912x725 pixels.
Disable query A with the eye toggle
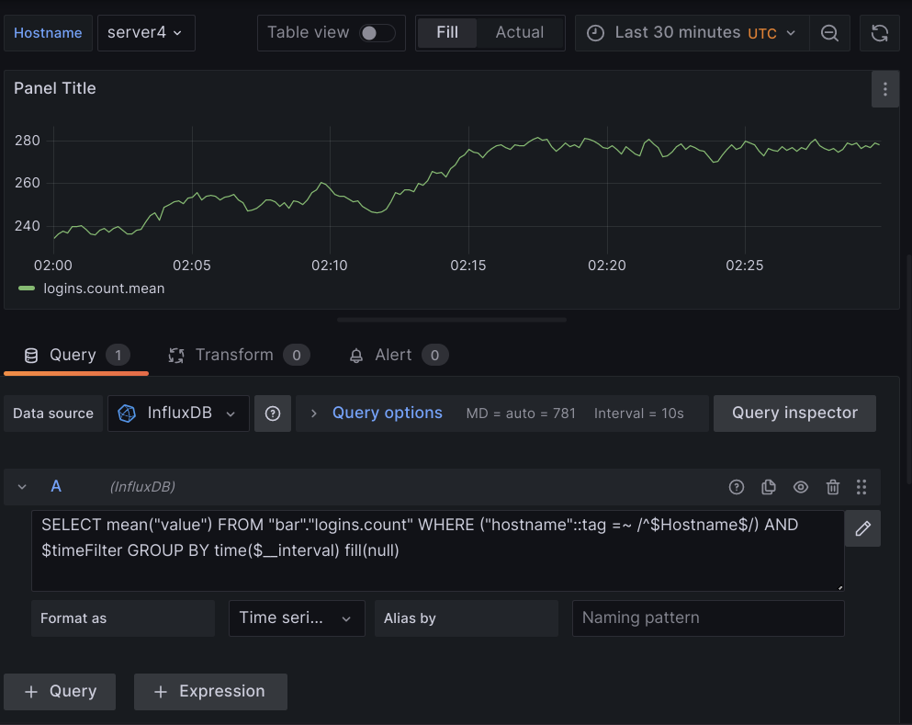tap(800, 487)
